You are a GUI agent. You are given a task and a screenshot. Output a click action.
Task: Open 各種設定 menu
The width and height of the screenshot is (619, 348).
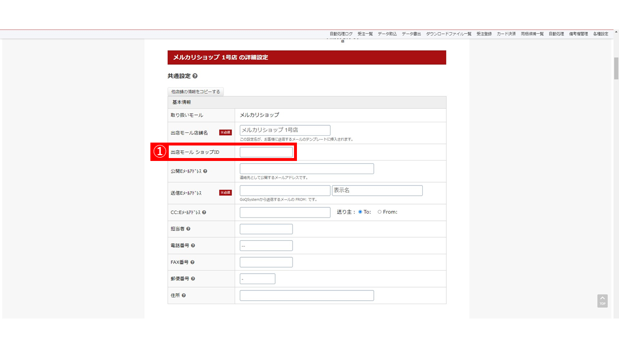point(601,34)
